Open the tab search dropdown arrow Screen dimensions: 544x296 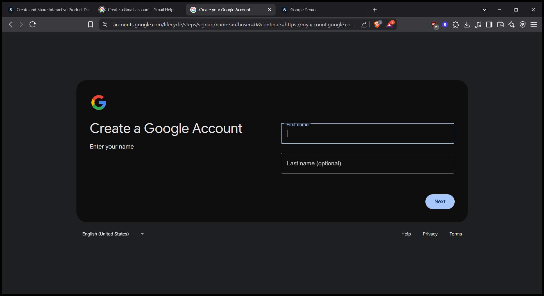pyautogui.click(x=484, y=10)
